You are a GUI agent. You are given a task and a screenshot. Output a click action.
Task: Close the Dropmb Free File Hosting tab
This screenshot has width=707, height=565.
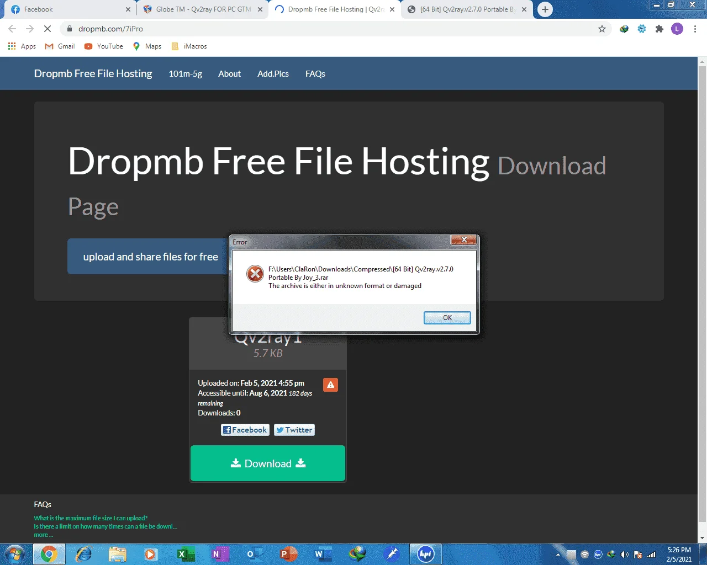tap(392, 9)
